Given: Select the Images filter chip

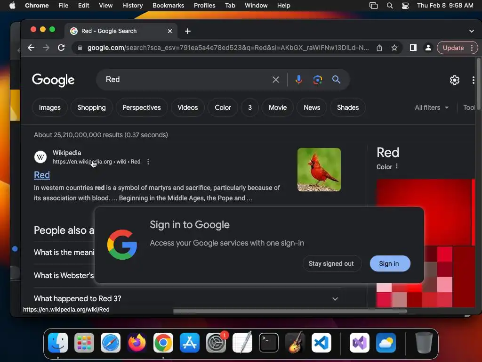Looking at the screenshot, I should [50, 108].
